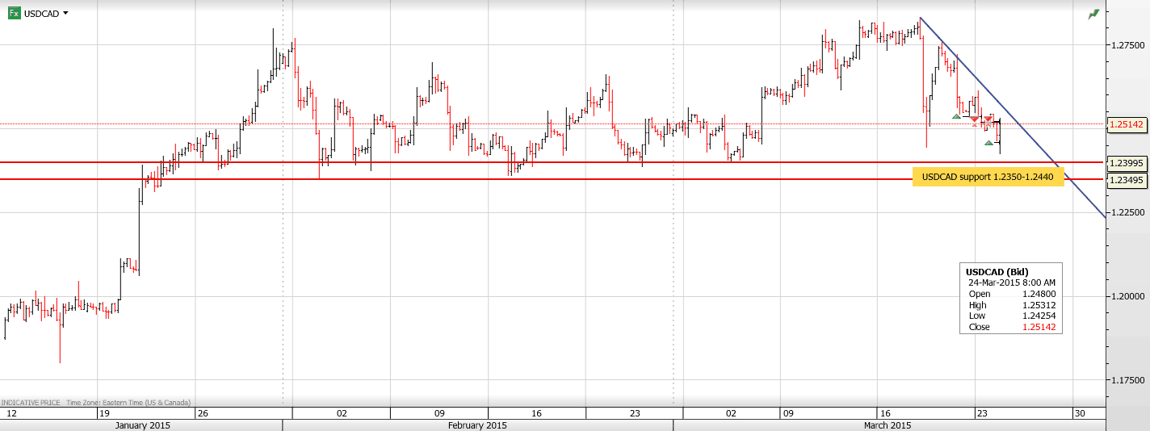Screen dimensions: 1150x431
Task: Open the USDCAD symbol dropdown arrow
Action: tap(65, 13)
